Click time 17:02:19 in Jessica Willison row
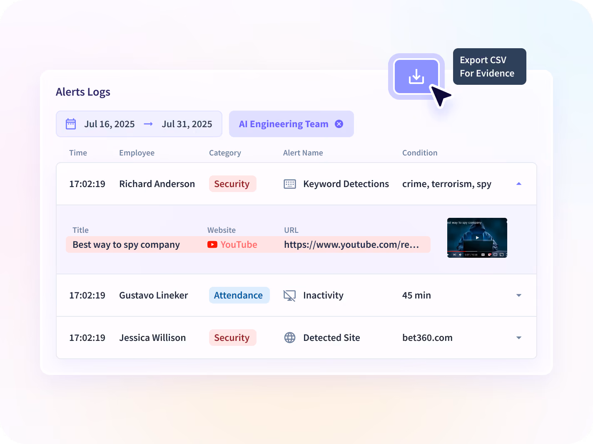This screenshot has width=593, height=444. pyautogui.click(x=87, y=338)
